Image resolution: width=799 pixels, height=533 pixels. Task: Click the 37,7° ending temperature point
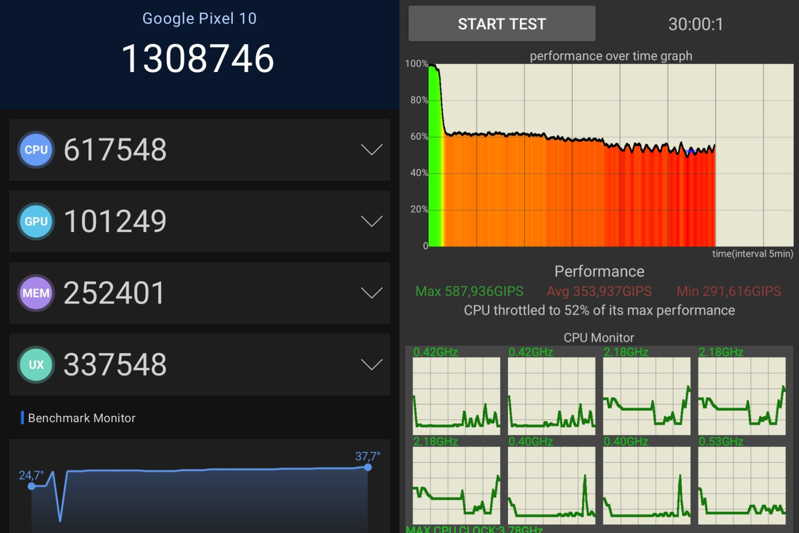368,467
